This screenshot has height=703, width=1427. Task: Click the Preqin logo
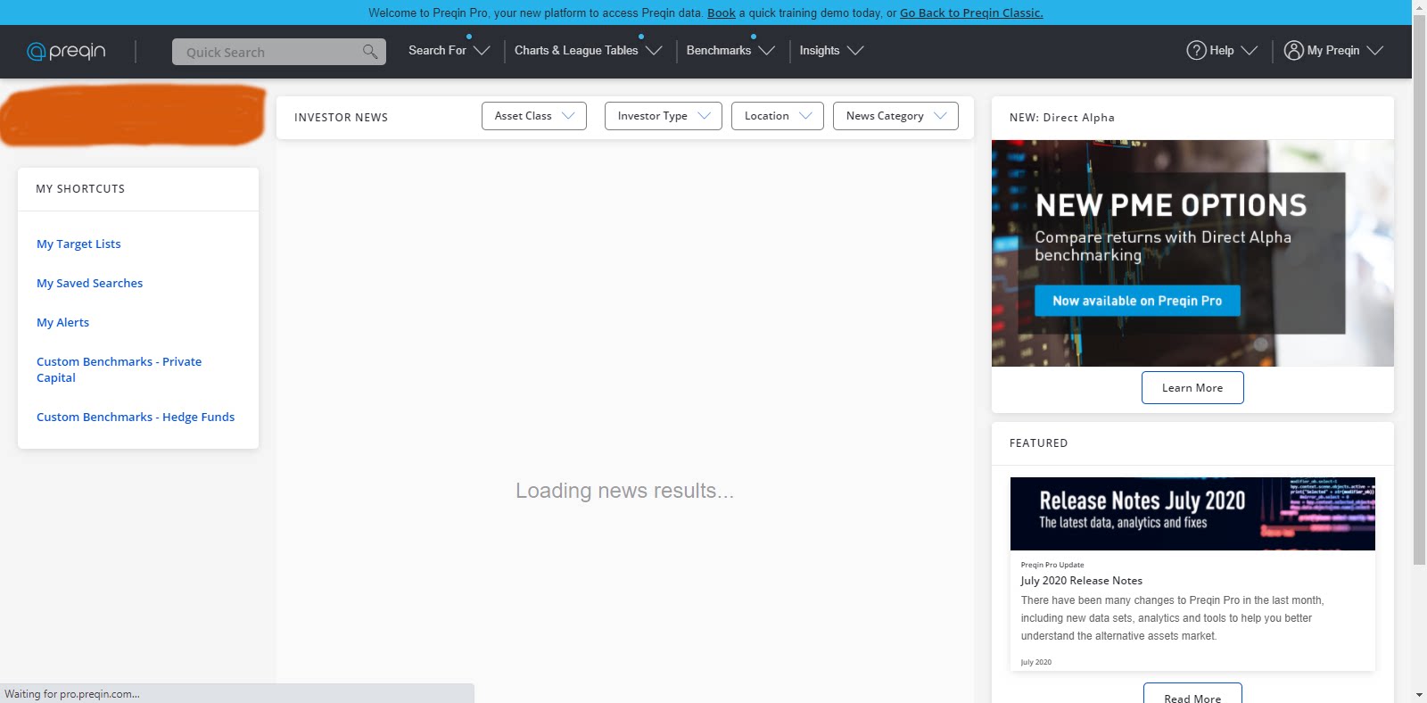pos(66,51)
